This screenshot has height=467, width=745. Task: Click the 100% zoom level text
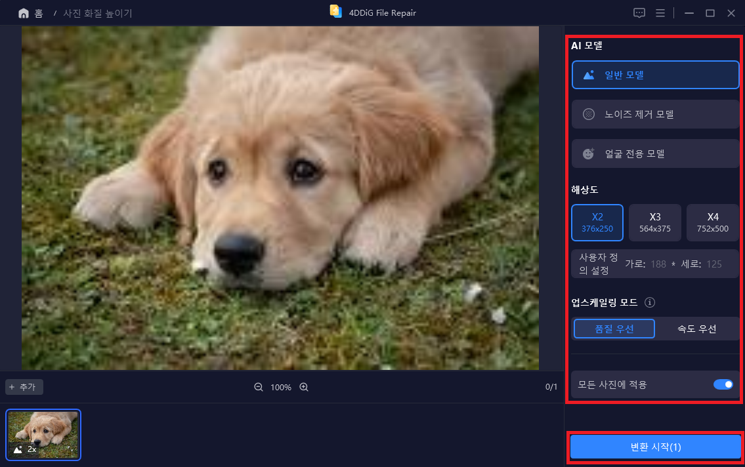[281, 387]
